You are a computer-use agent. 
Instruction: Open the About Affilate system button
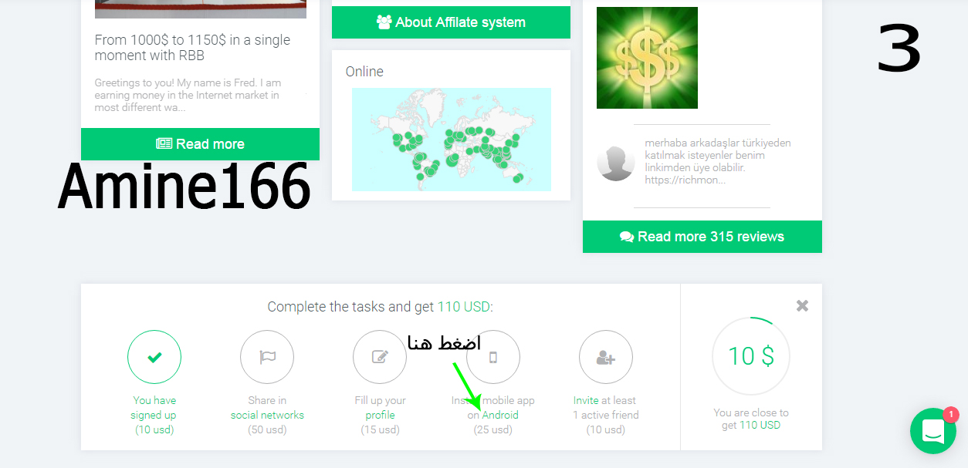click(451, 22)
